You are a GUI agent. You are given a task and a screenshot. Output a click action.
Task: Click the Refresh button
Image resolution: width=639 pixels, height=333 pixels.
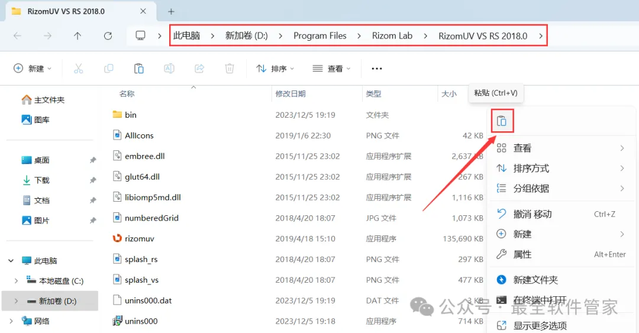click(x=108, y=36)
